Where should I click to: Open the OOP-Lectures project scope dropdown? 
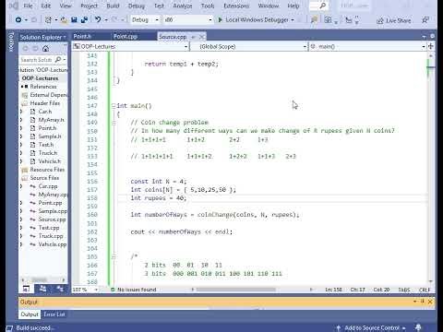tap(130, 46)
